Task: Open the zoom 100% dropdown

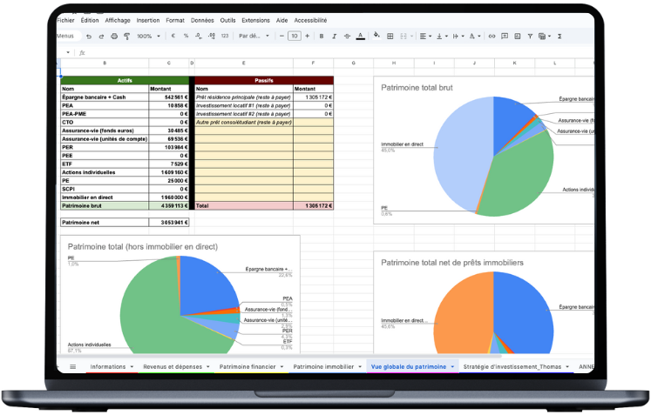Action: click(148, 36)
